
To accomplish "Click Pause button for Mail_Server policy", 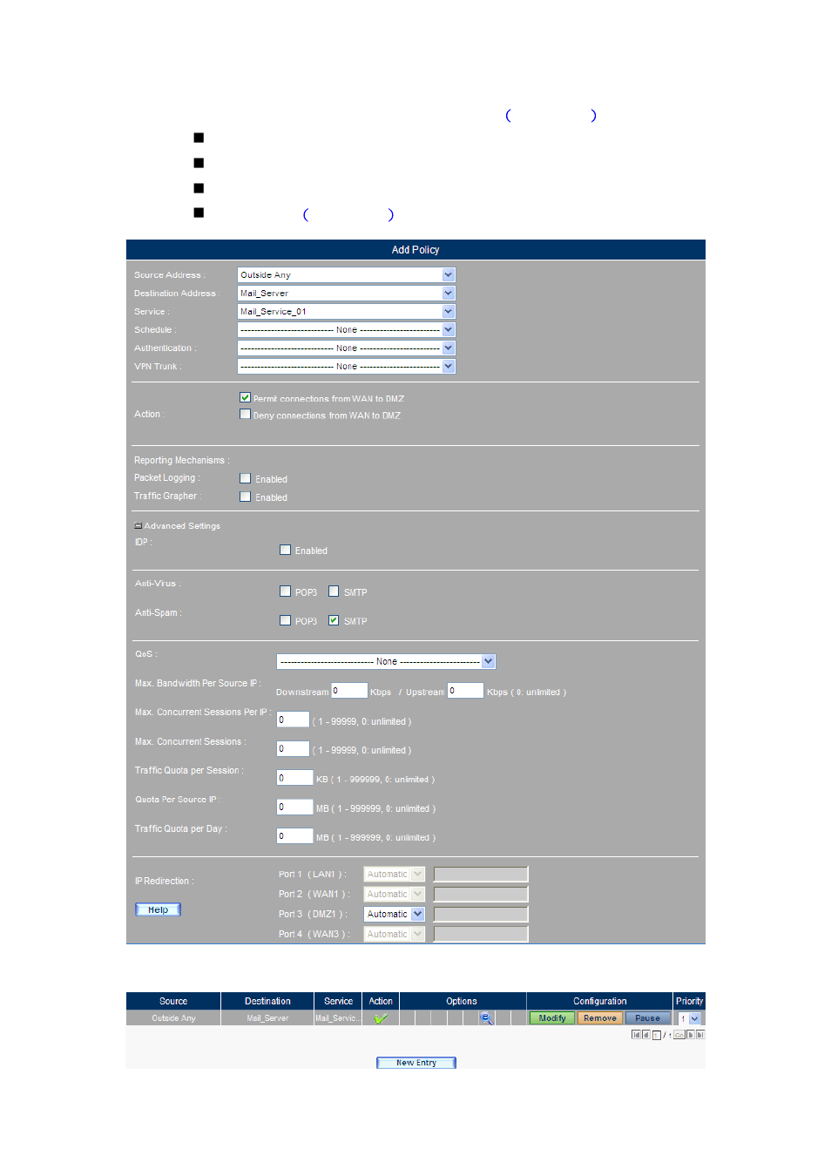I will pos(648,1018).
